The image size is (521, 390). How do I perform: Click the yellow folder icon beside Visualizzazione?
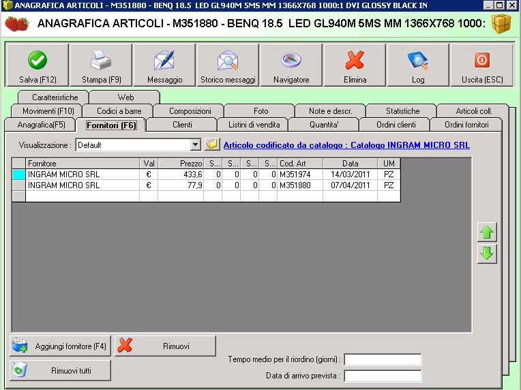coord(212,145)
